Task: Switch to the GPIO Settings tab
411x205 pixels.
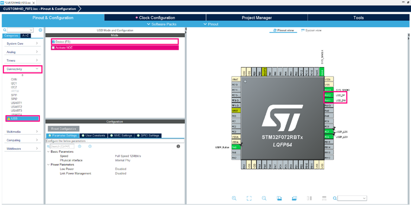Action: [148, 136]
